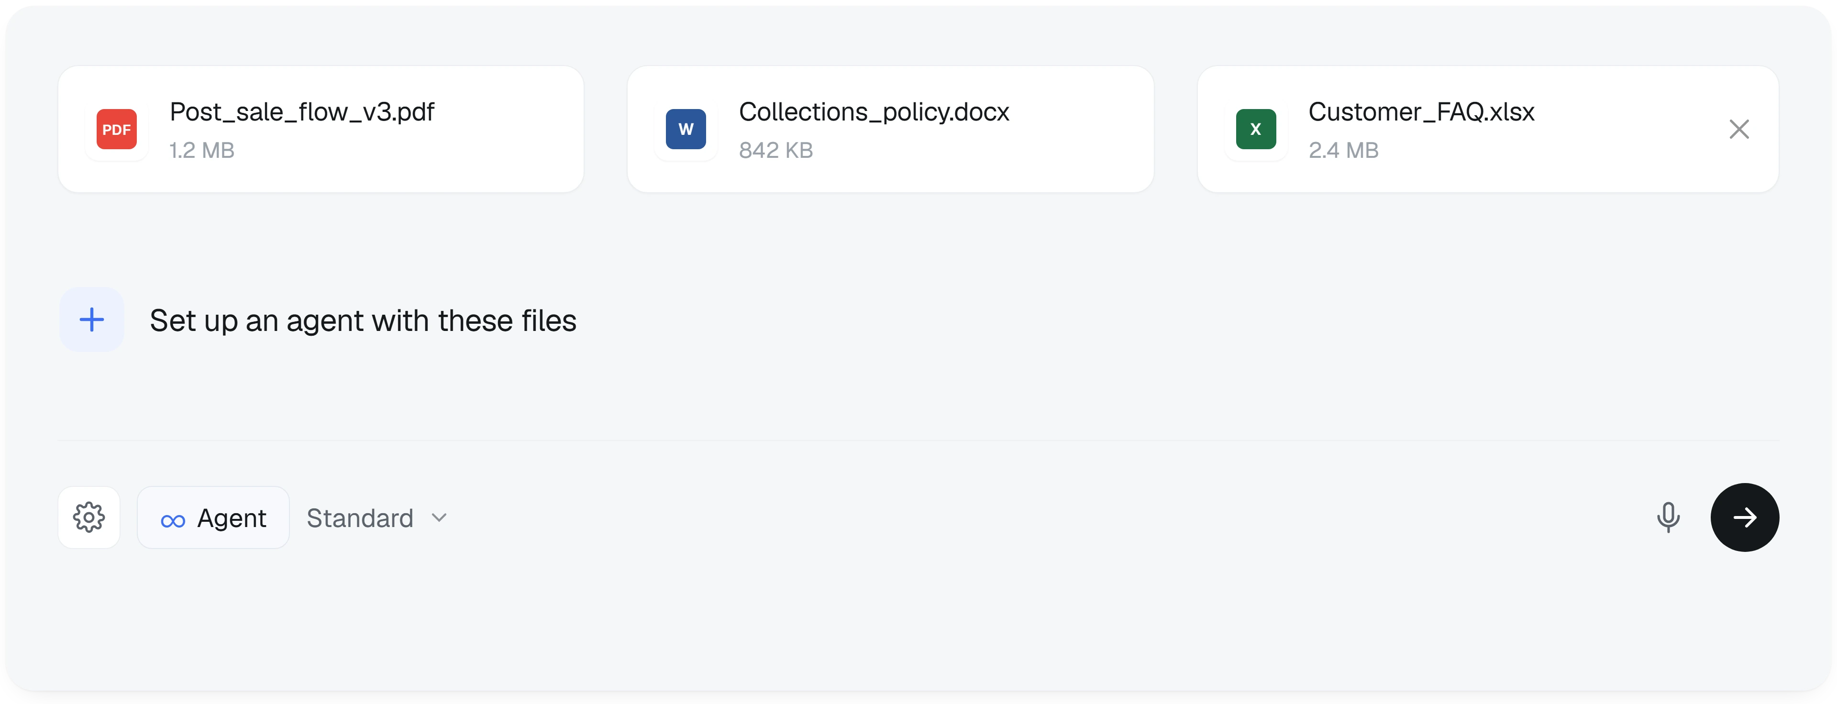Click the 2.4 MB file size label
The image size is (1837, 704).
[x=1343, y=151]
